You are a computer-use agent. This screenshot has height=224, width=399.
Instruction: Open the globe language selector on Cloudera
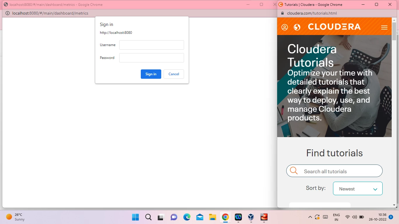[297, 27]
